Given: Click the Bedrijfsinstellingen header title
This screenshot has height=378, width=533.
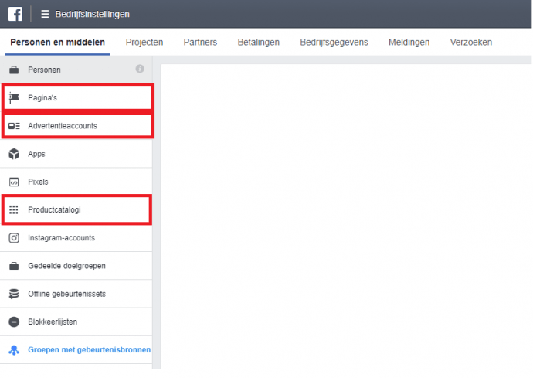Looking at the screenshot, I should 92,14.
